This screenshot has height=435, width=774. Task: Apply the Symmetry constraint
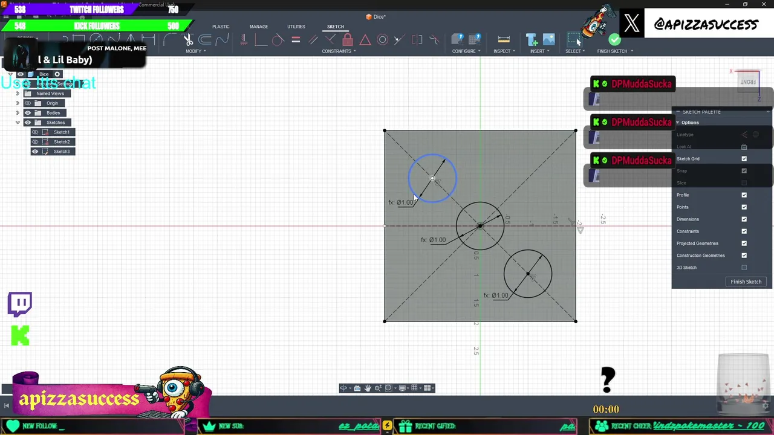[x=417, y=40]
